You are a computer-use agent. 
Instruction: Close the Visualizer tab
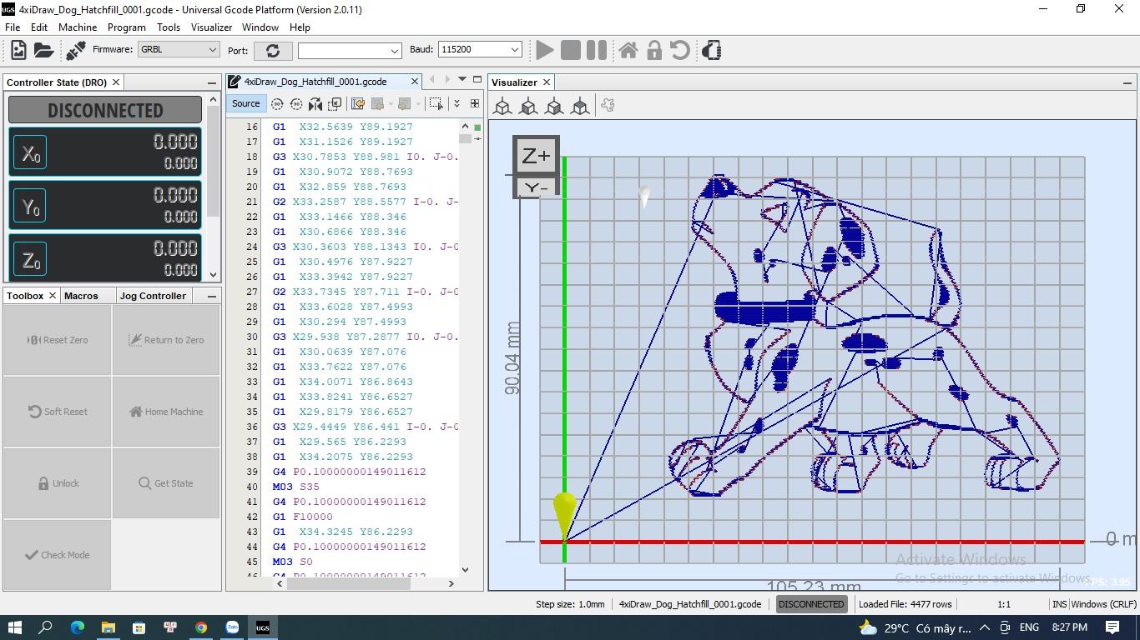[x=547, y=82]
